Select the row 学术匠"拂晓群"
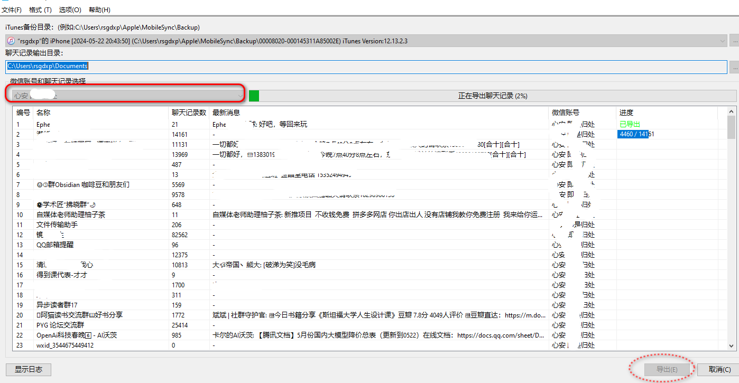 (x=370, y=204)
